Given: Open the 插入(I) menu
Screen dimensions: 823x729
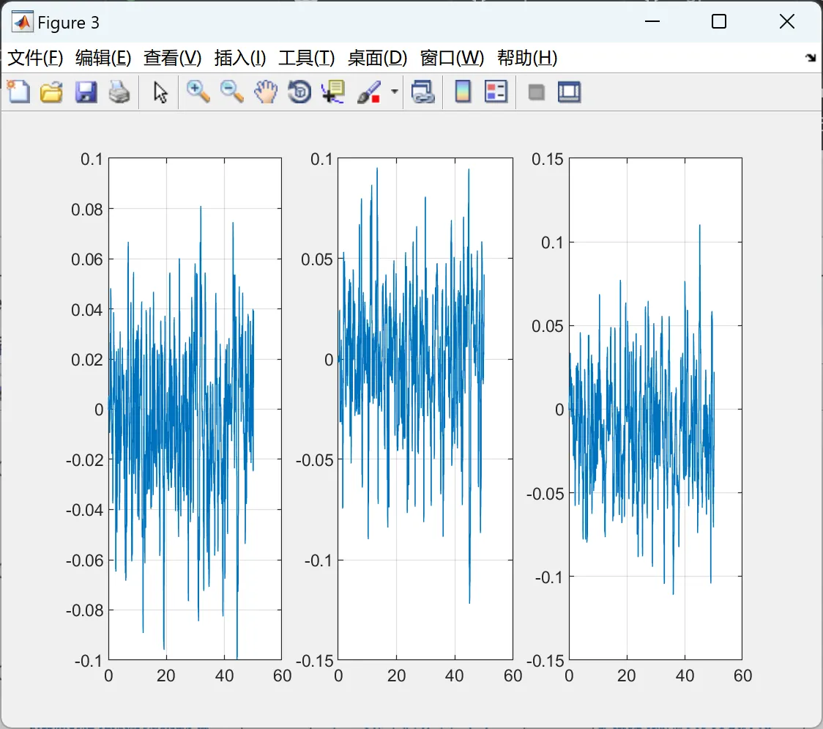Looking at the screenshot, I should pyautogui.click(x=240, y=58).
